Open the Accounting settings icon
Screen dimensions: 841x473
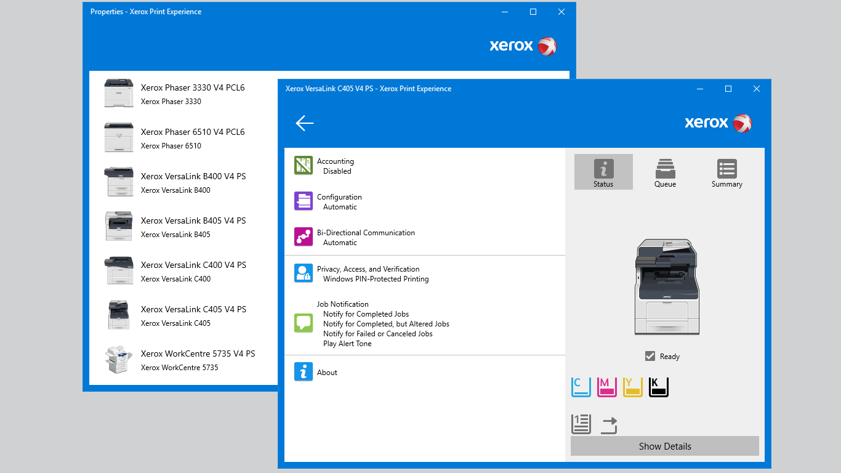pos(304,165)
